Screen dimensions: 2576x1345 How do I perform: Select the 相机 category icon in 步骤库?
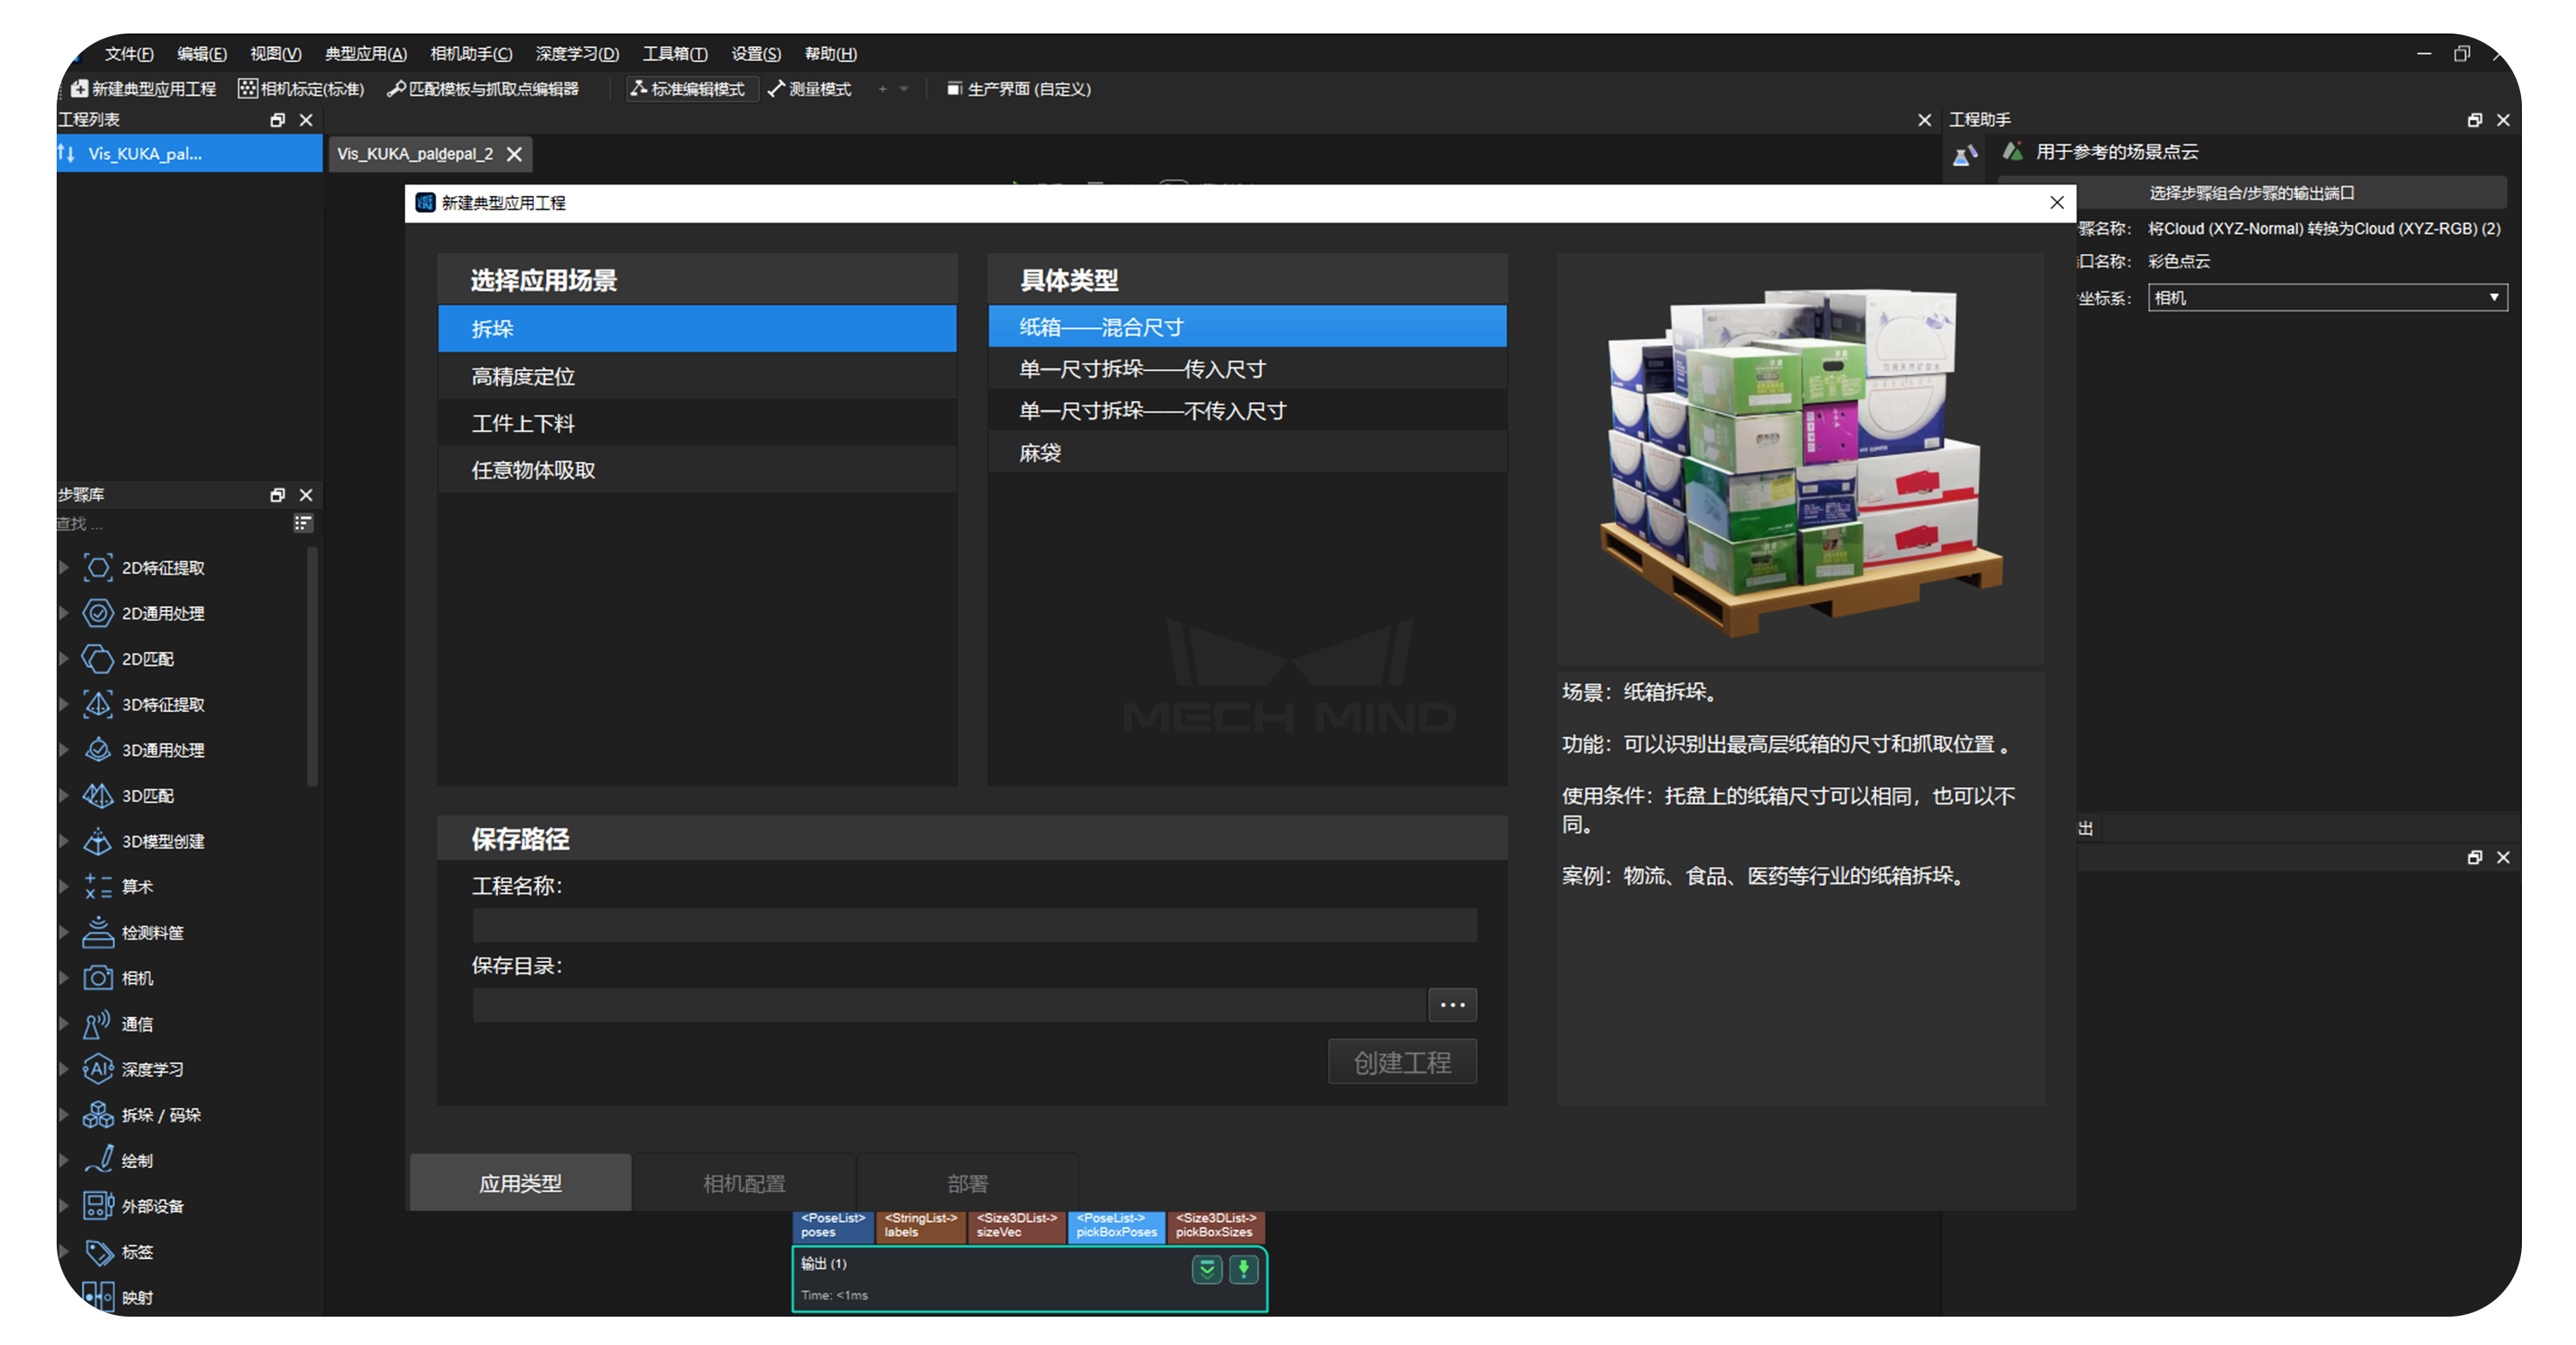click(98, 978)
